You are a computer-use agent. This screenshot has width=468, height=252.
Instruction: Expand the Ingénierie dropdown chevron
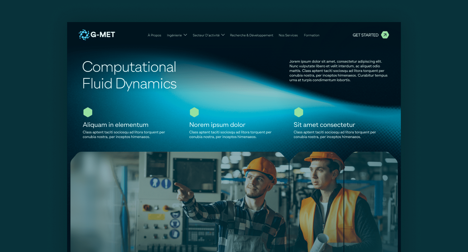tap(185, 35)
